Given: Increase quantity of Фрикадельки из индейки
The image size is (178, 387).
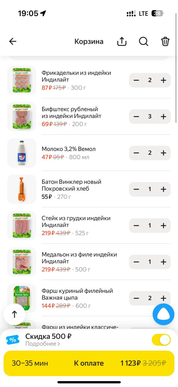Looking at the screenshot, I should point(163,80).
